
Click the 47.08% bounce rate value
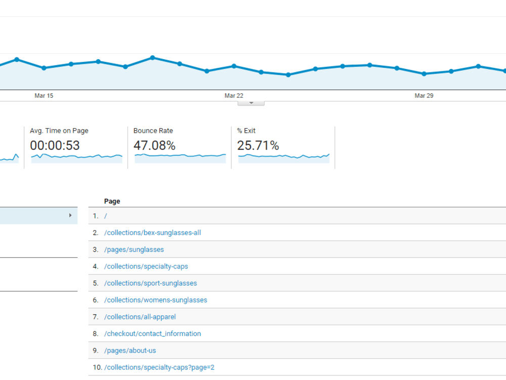(x=154, y=145)
